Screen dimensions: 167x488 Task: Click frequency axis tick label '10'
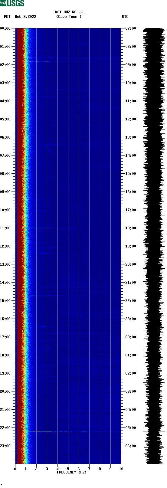(x=121, y=469)
